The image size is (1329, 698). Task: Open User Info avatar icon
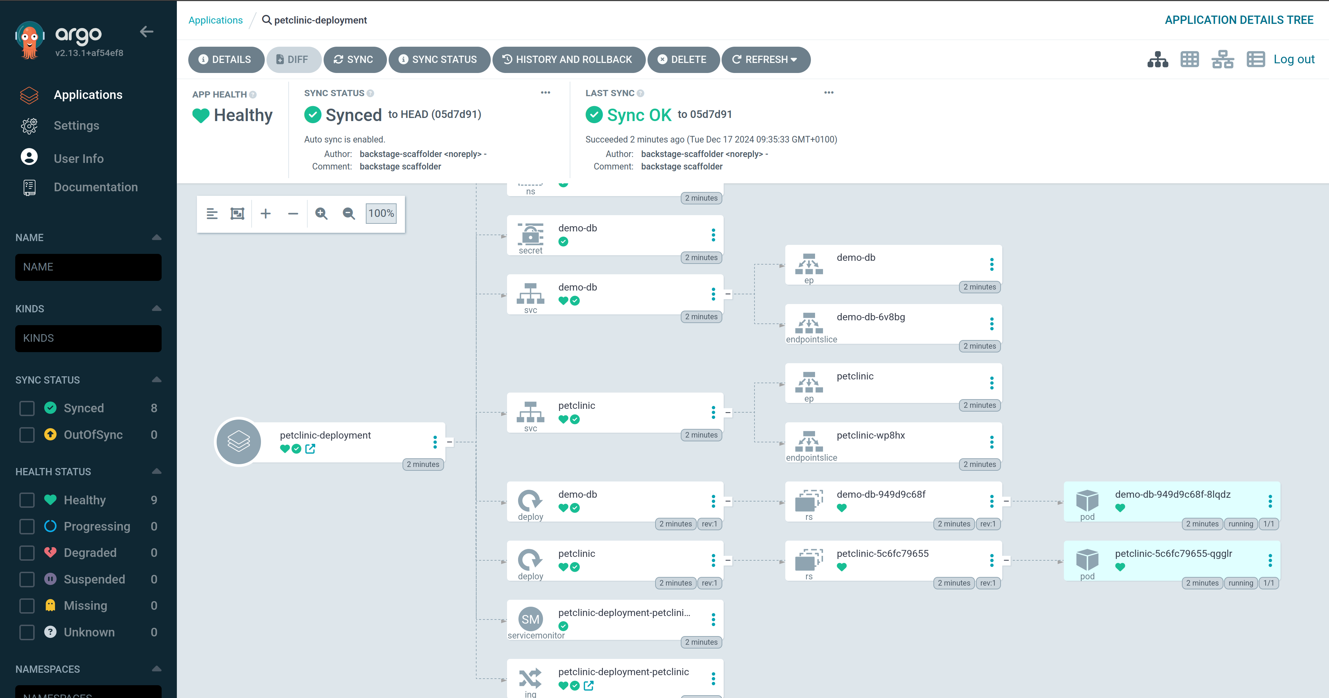coord(29,157)
